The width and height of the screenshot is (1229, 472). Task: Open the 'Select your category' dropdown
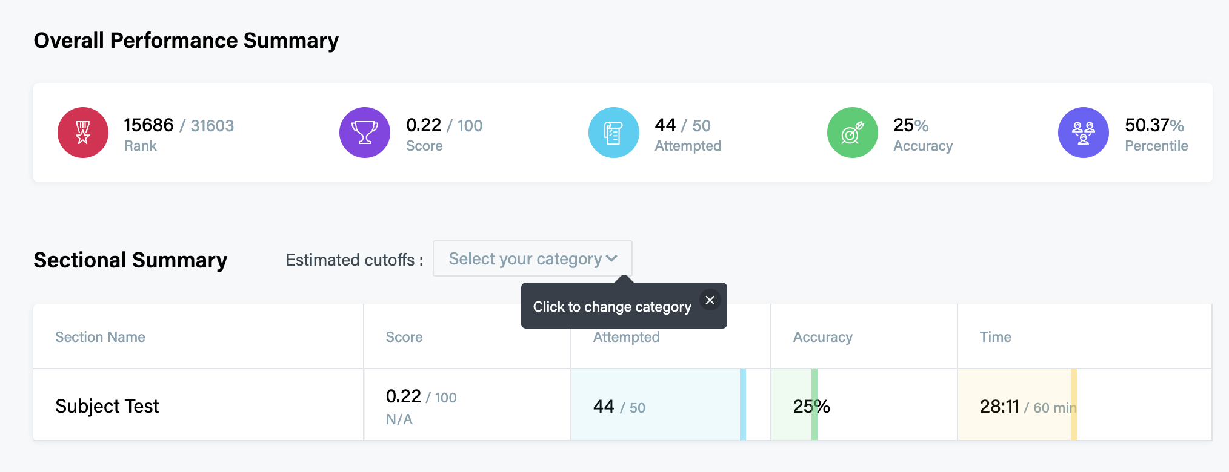[x=525, y=259]
